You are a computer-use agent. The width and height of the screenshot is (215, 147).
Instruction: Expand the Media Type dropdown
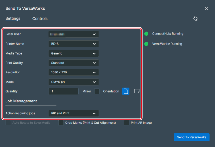[73, 53]
